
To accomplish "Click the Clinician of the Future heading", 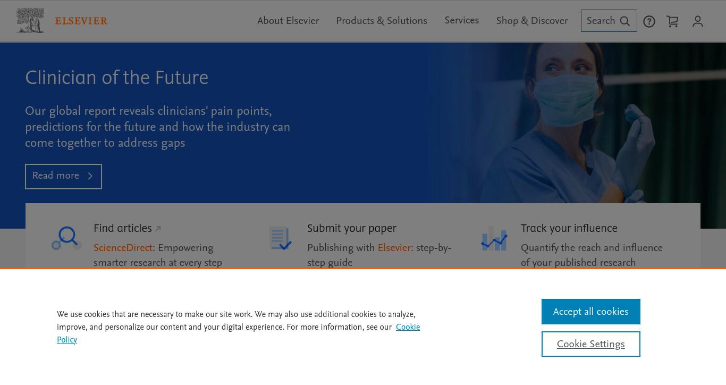I will click(117, 78).
